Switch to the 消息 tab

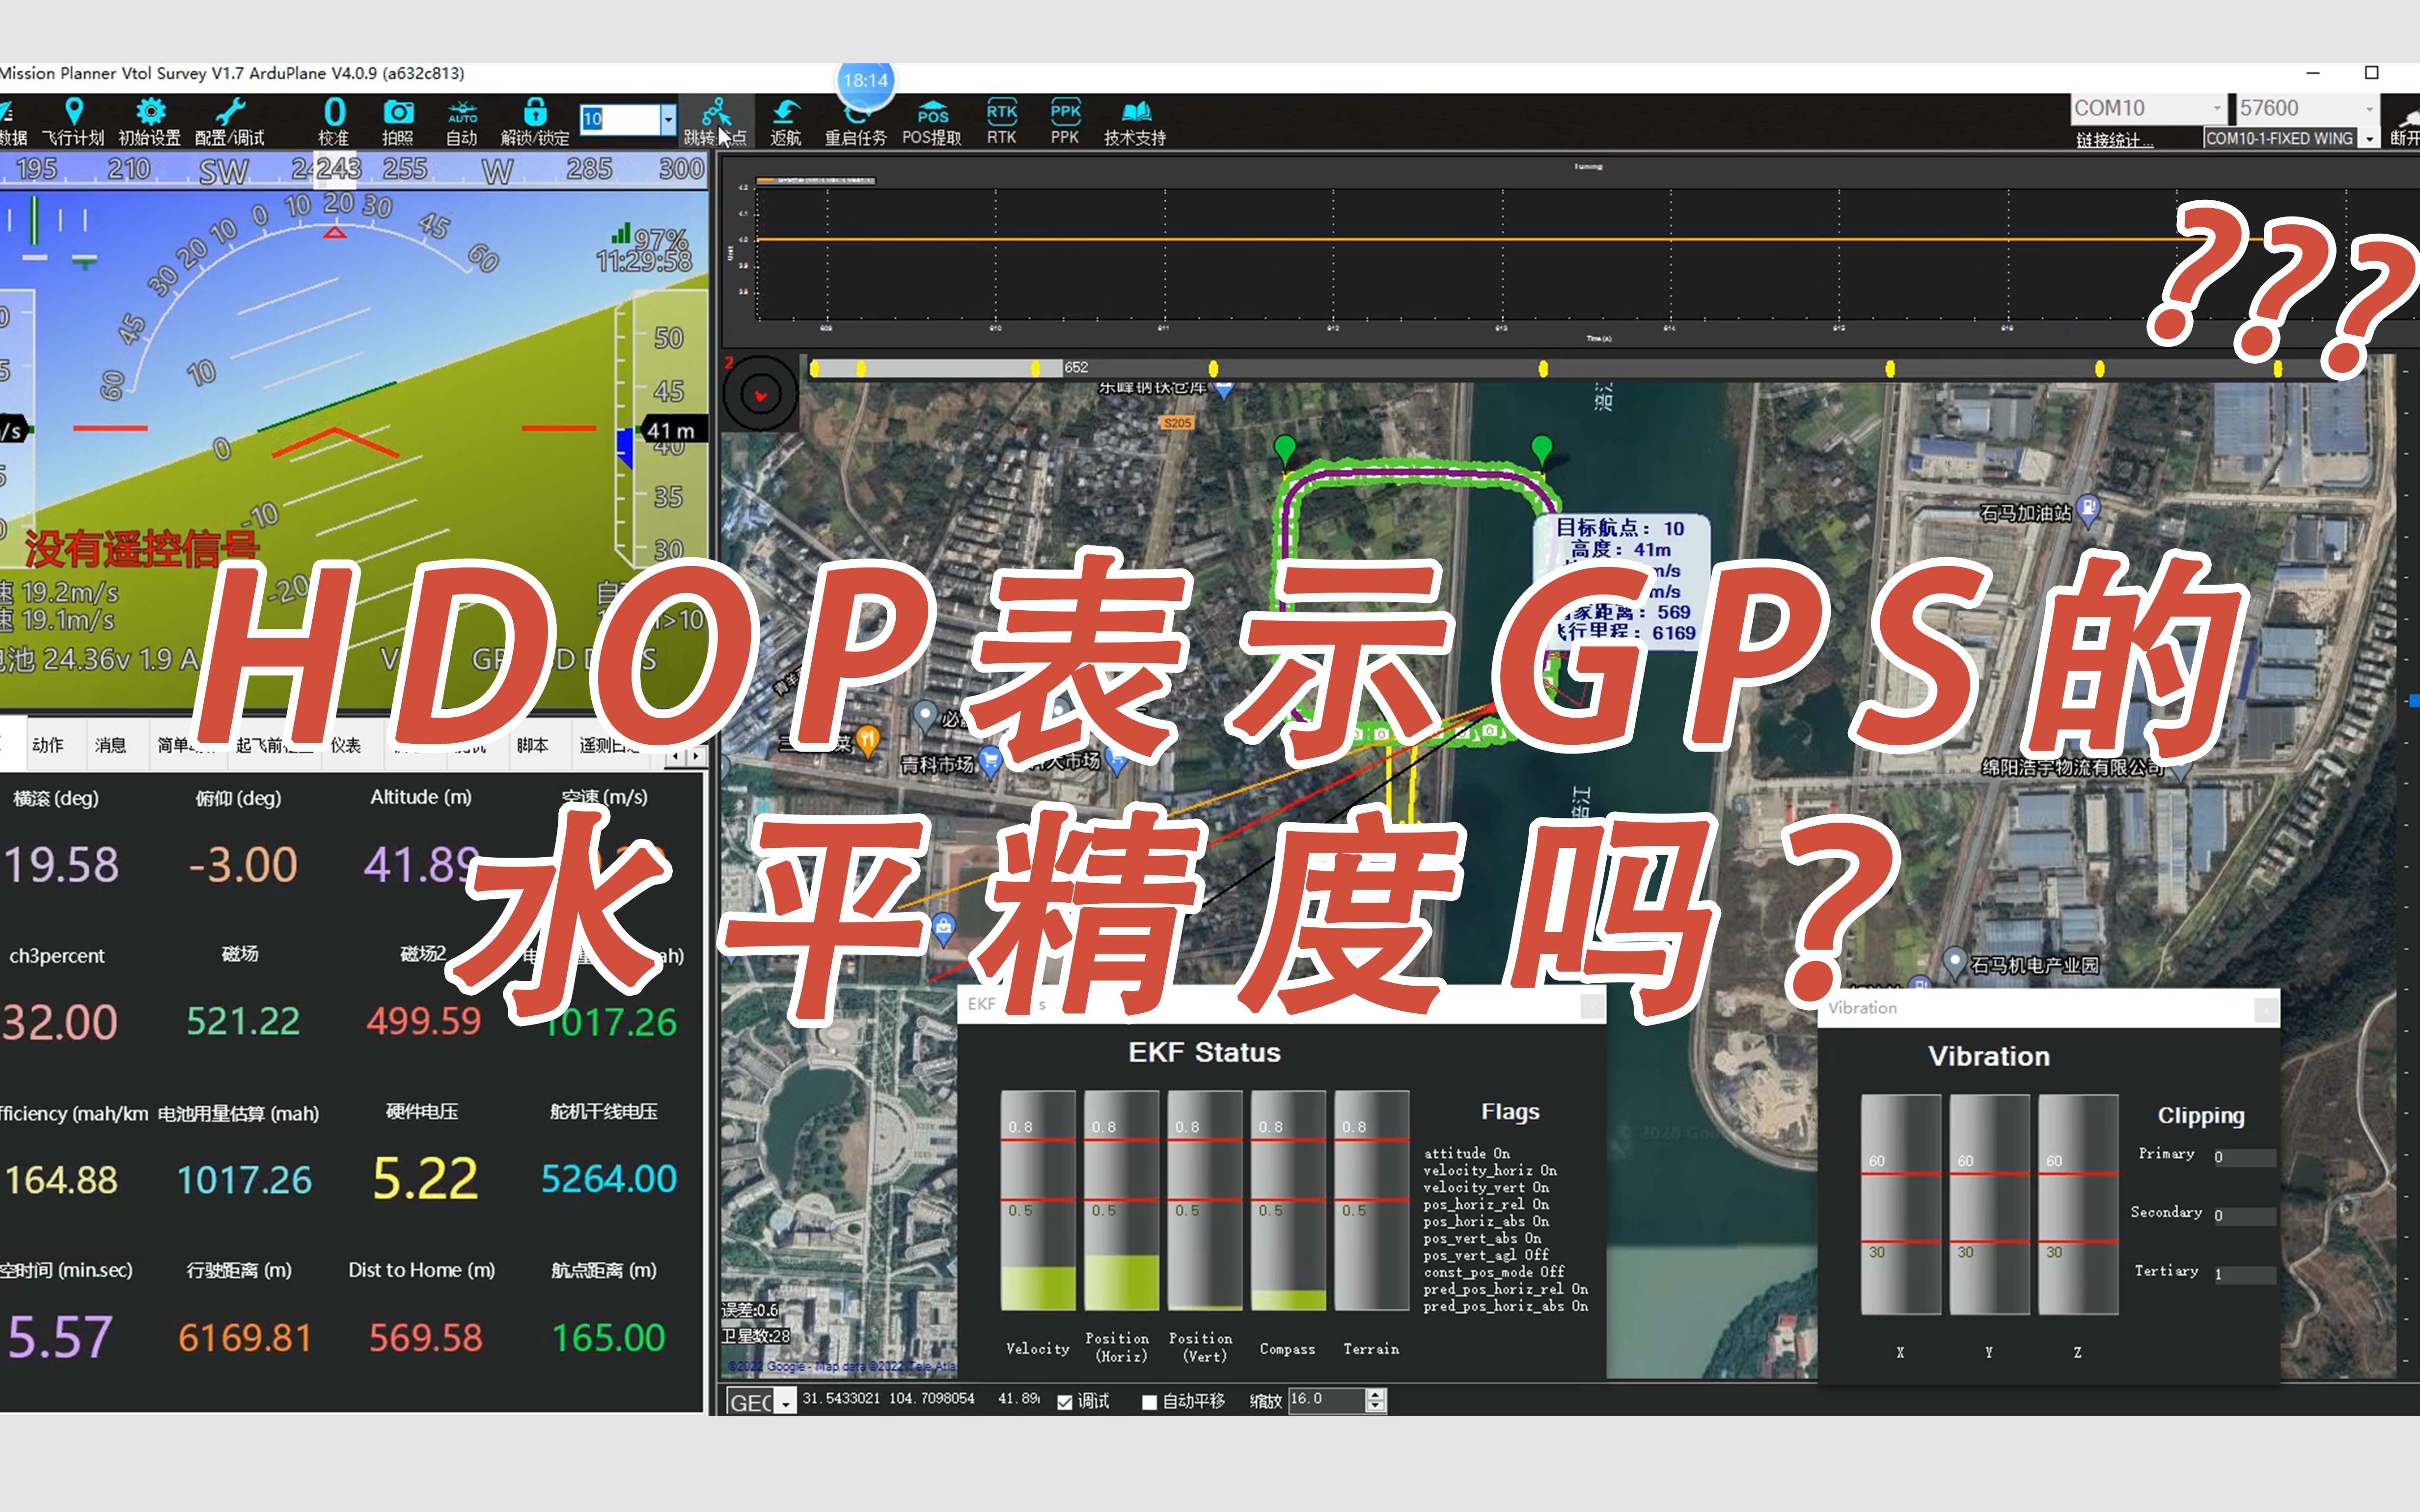(110, 745)
